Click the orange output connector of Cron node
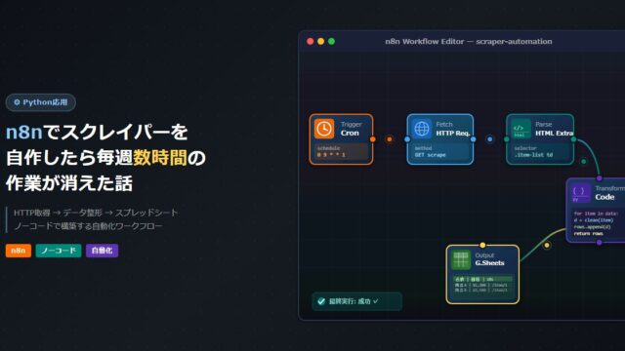Image resolution: width=625 pixels, height=351 pixels. [x=373, y=139]
